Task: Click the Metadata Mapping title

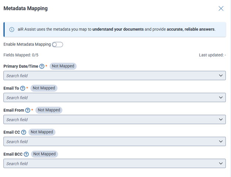Action: 26,8
